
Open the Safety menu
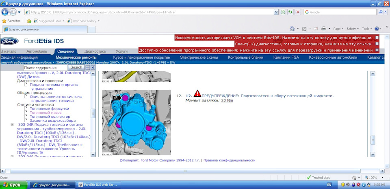coord(353,29)
